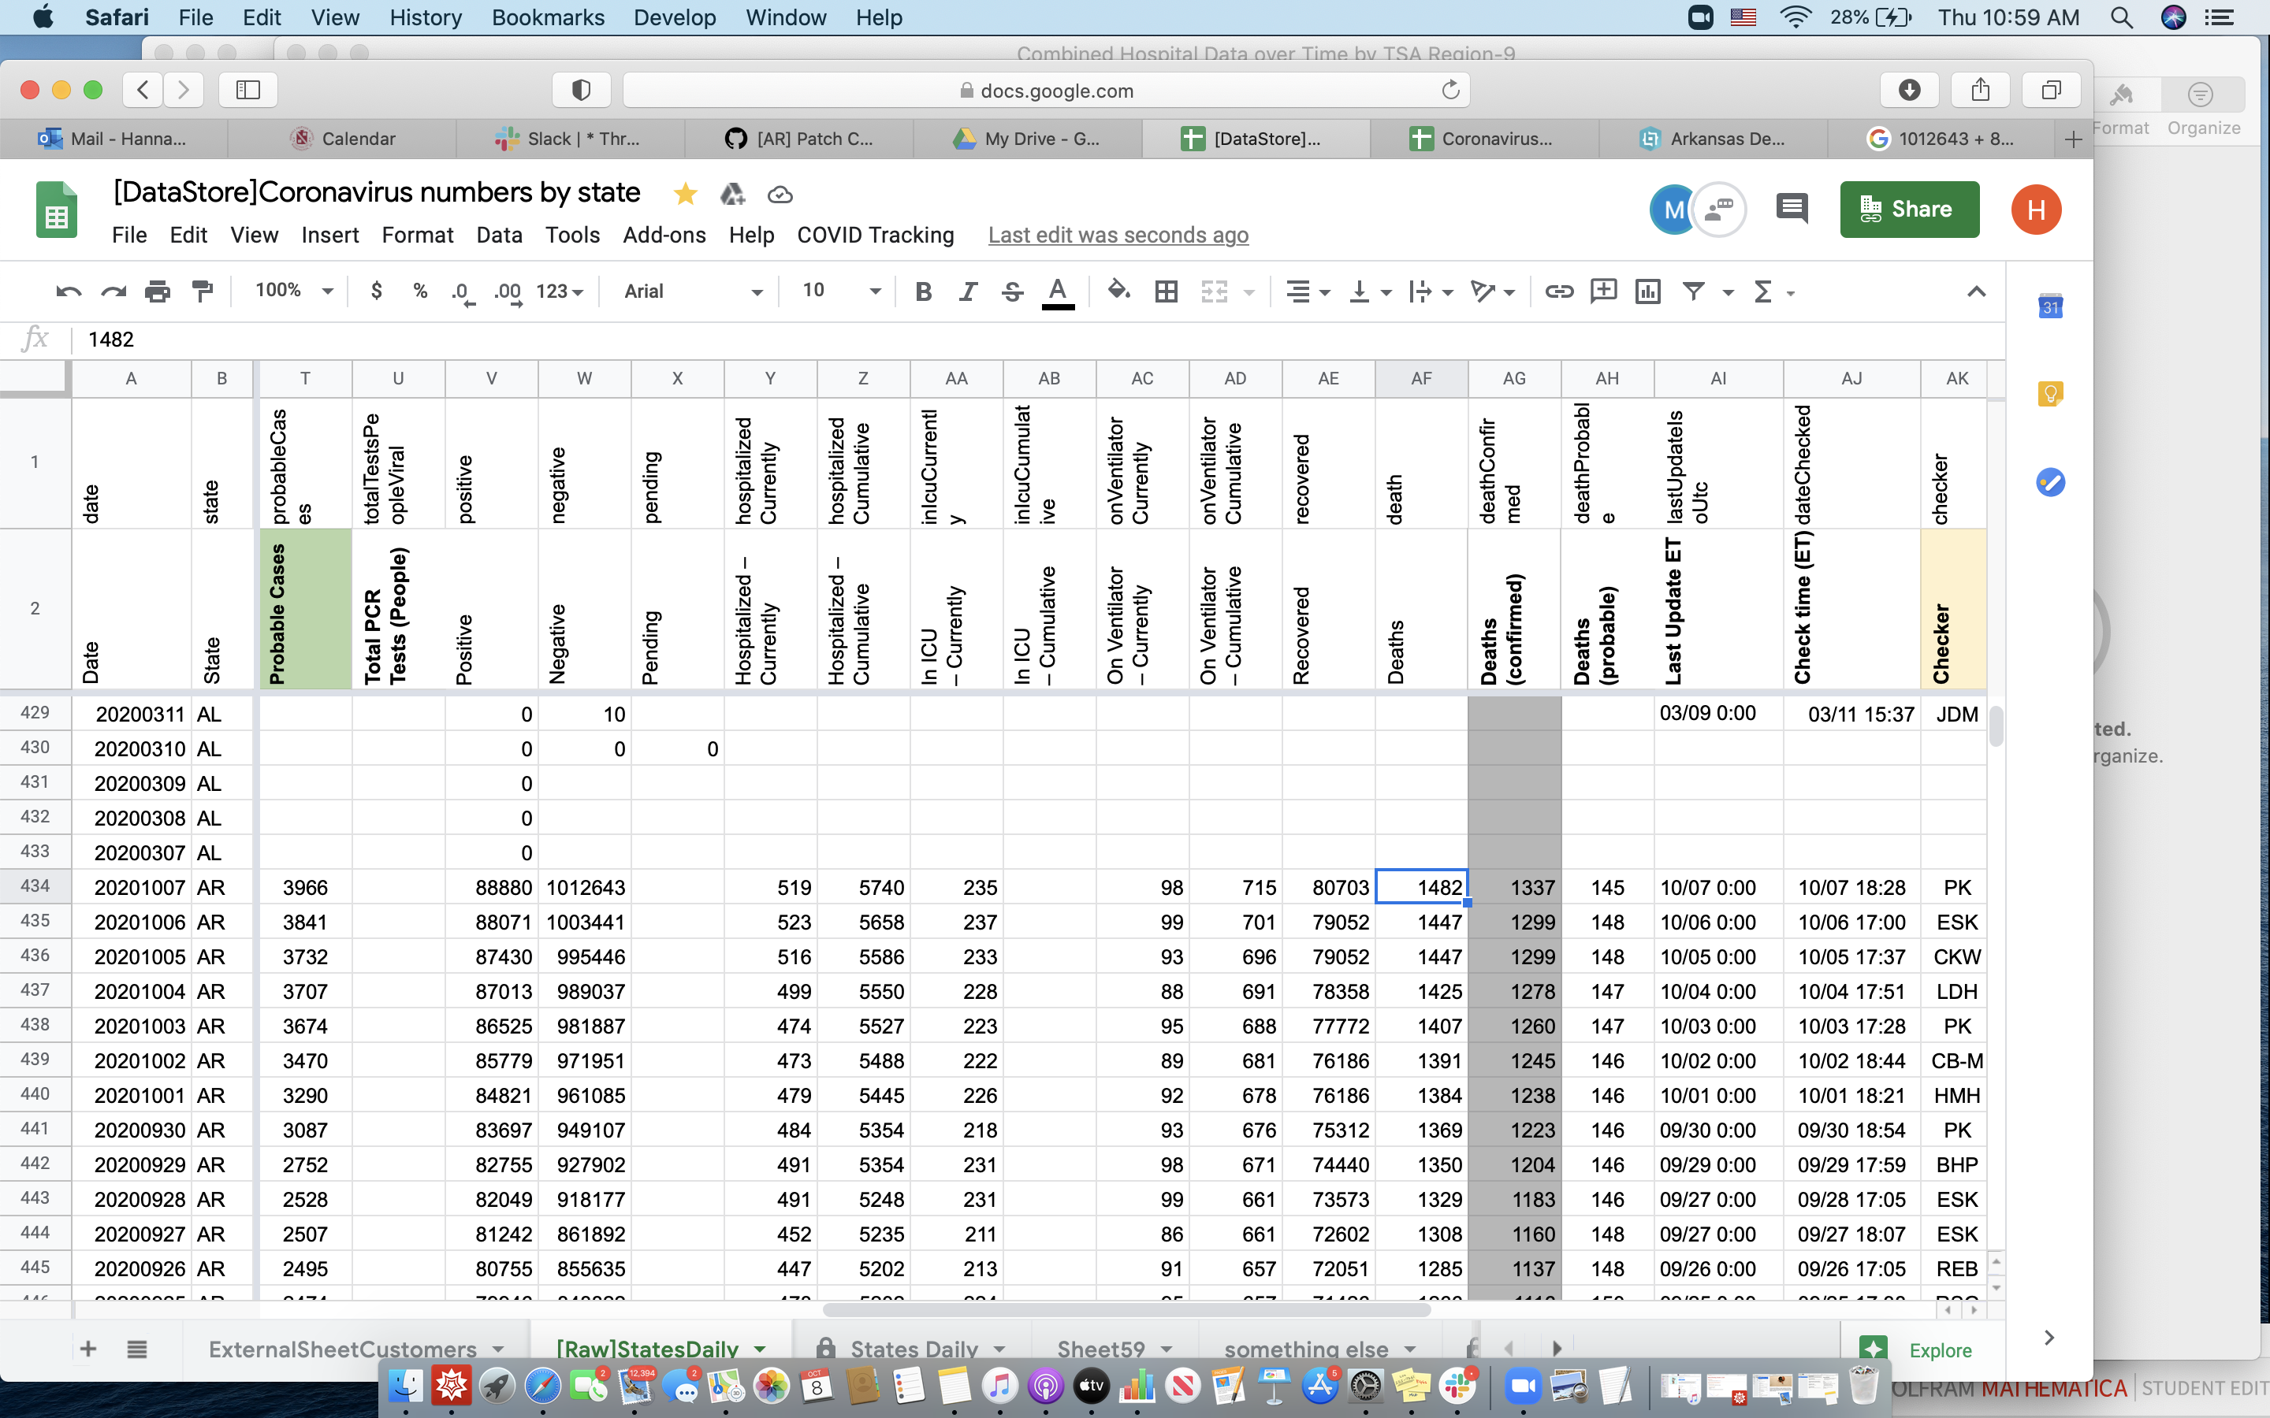Open Safari's downloads icon
Screen dimensions: 2270x1418
[1909, 90]
